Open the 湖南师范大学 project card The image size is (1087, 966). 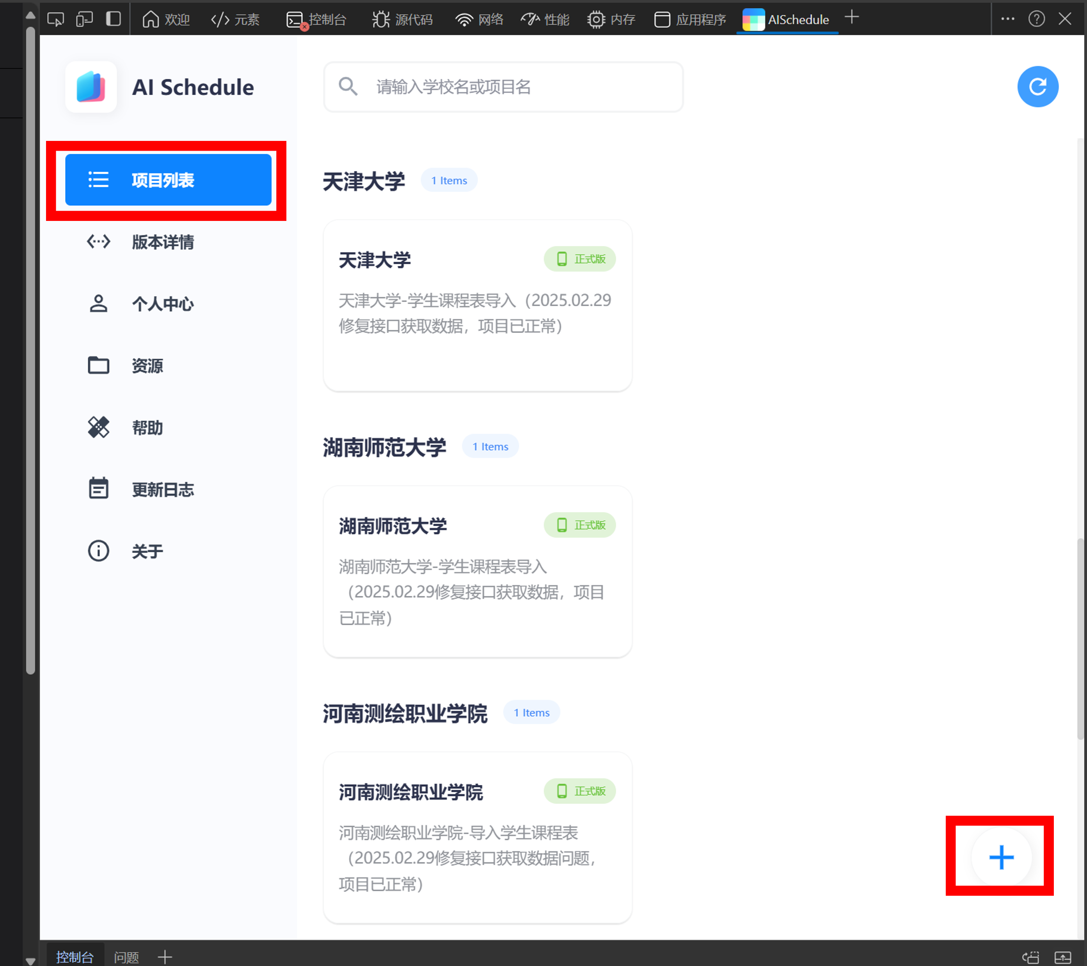[477, 571]
